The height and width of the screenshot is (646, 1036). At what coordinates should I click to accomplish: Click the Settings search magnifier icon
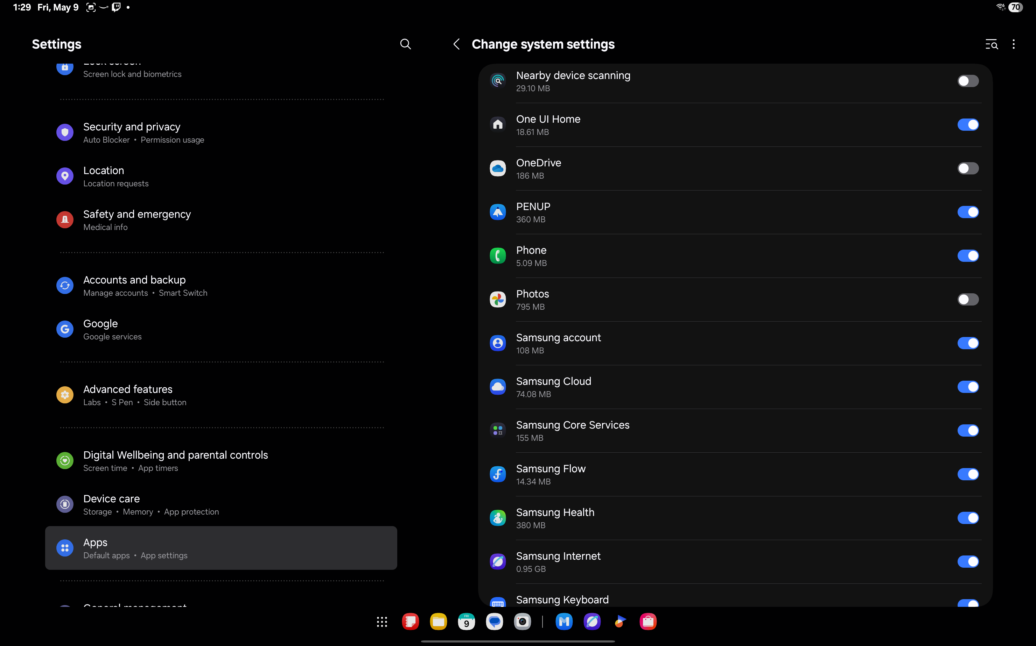point(405,44)
